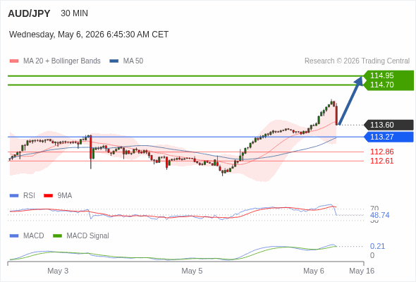Screen dimensions: 416x282
Task: Click the AUD/JPY chart title
Action: [29, 13]
